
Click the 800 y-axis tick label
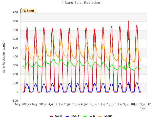coord(15,21)
